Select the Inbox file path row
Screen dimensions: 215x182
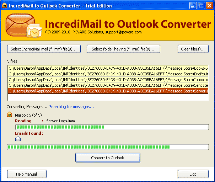coord(108,80)
